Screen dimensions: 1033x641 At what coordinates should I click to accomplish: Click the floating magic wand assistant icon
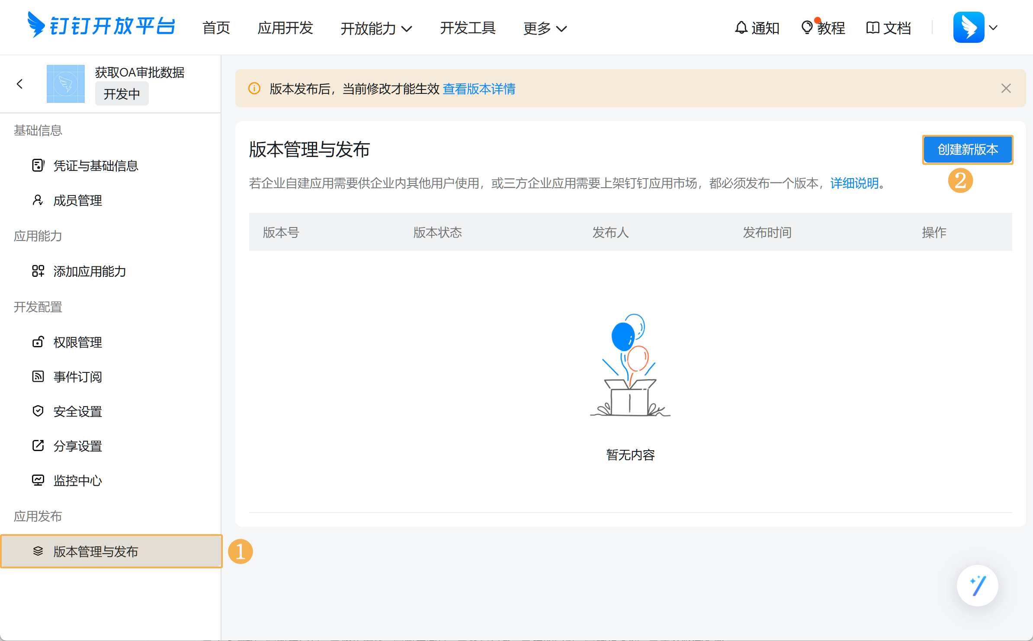[x=977, y=586]
